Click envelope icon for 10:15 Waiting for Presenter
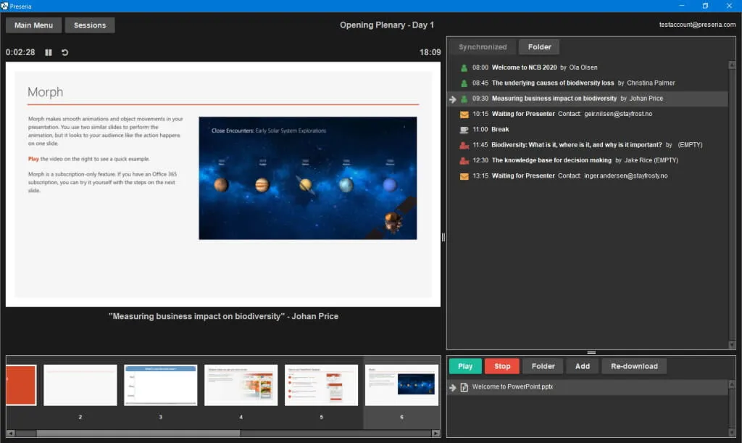Viewport: 742px width, 443px height. pos(464,114)
